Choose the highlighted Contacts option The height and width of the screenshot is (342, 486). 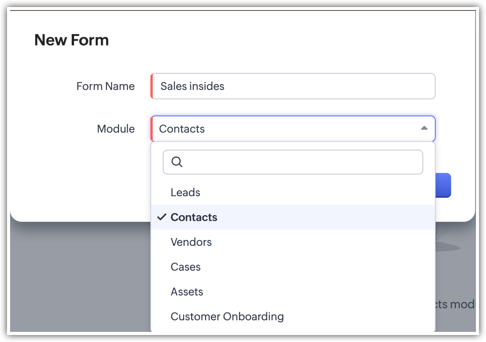click(x=194, y=217)
